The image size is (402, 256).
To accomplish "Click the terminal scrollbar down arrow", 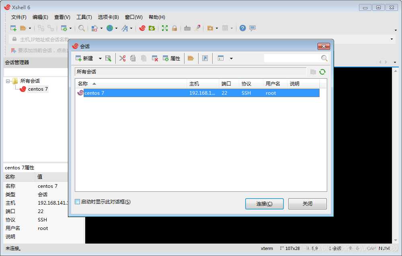I will pyautogui.click(x=396, y=240).
